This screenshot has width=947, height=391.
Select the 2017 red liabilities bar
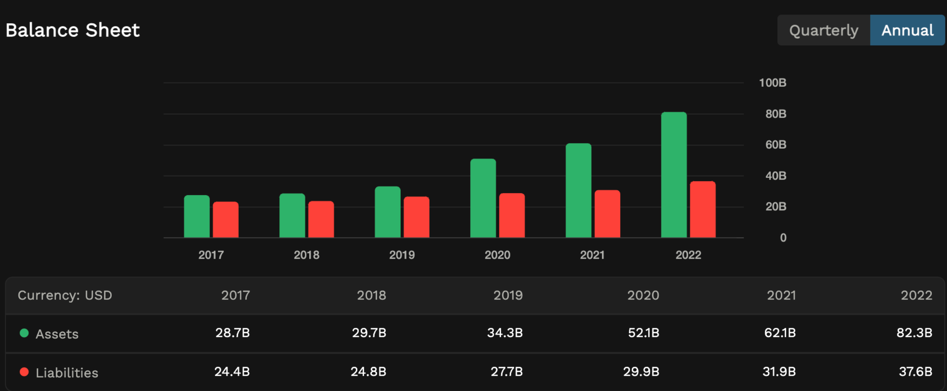[x=226, y=219]
